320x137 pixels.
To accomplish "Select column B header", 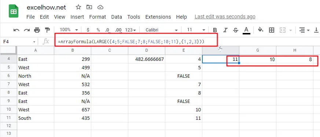I will click(x=73, y=50).
